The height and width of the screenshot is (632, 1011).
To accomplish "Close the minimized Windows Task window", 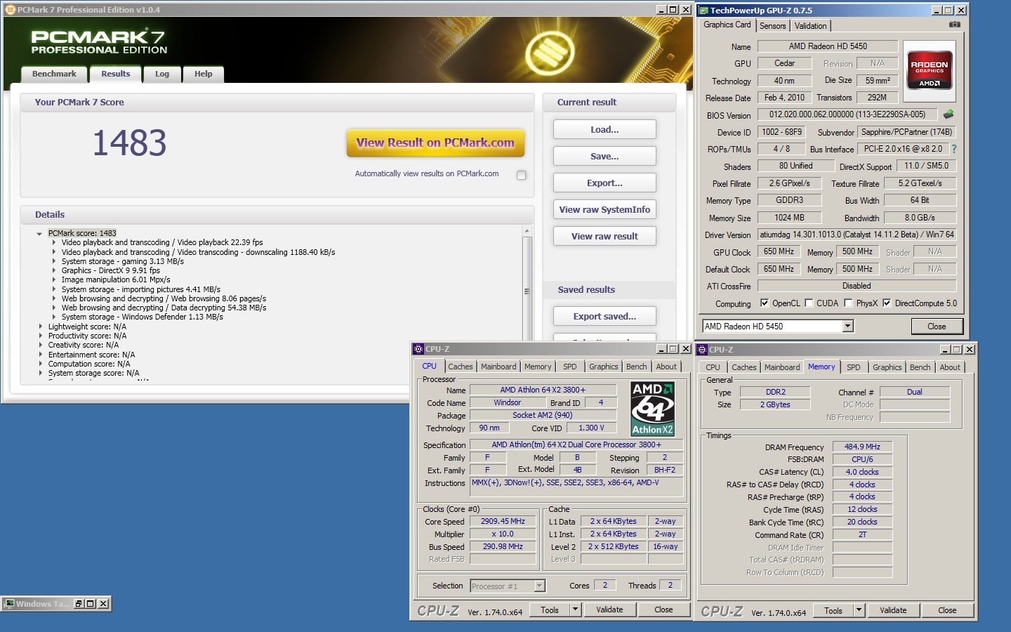I will tap(103, 604).
